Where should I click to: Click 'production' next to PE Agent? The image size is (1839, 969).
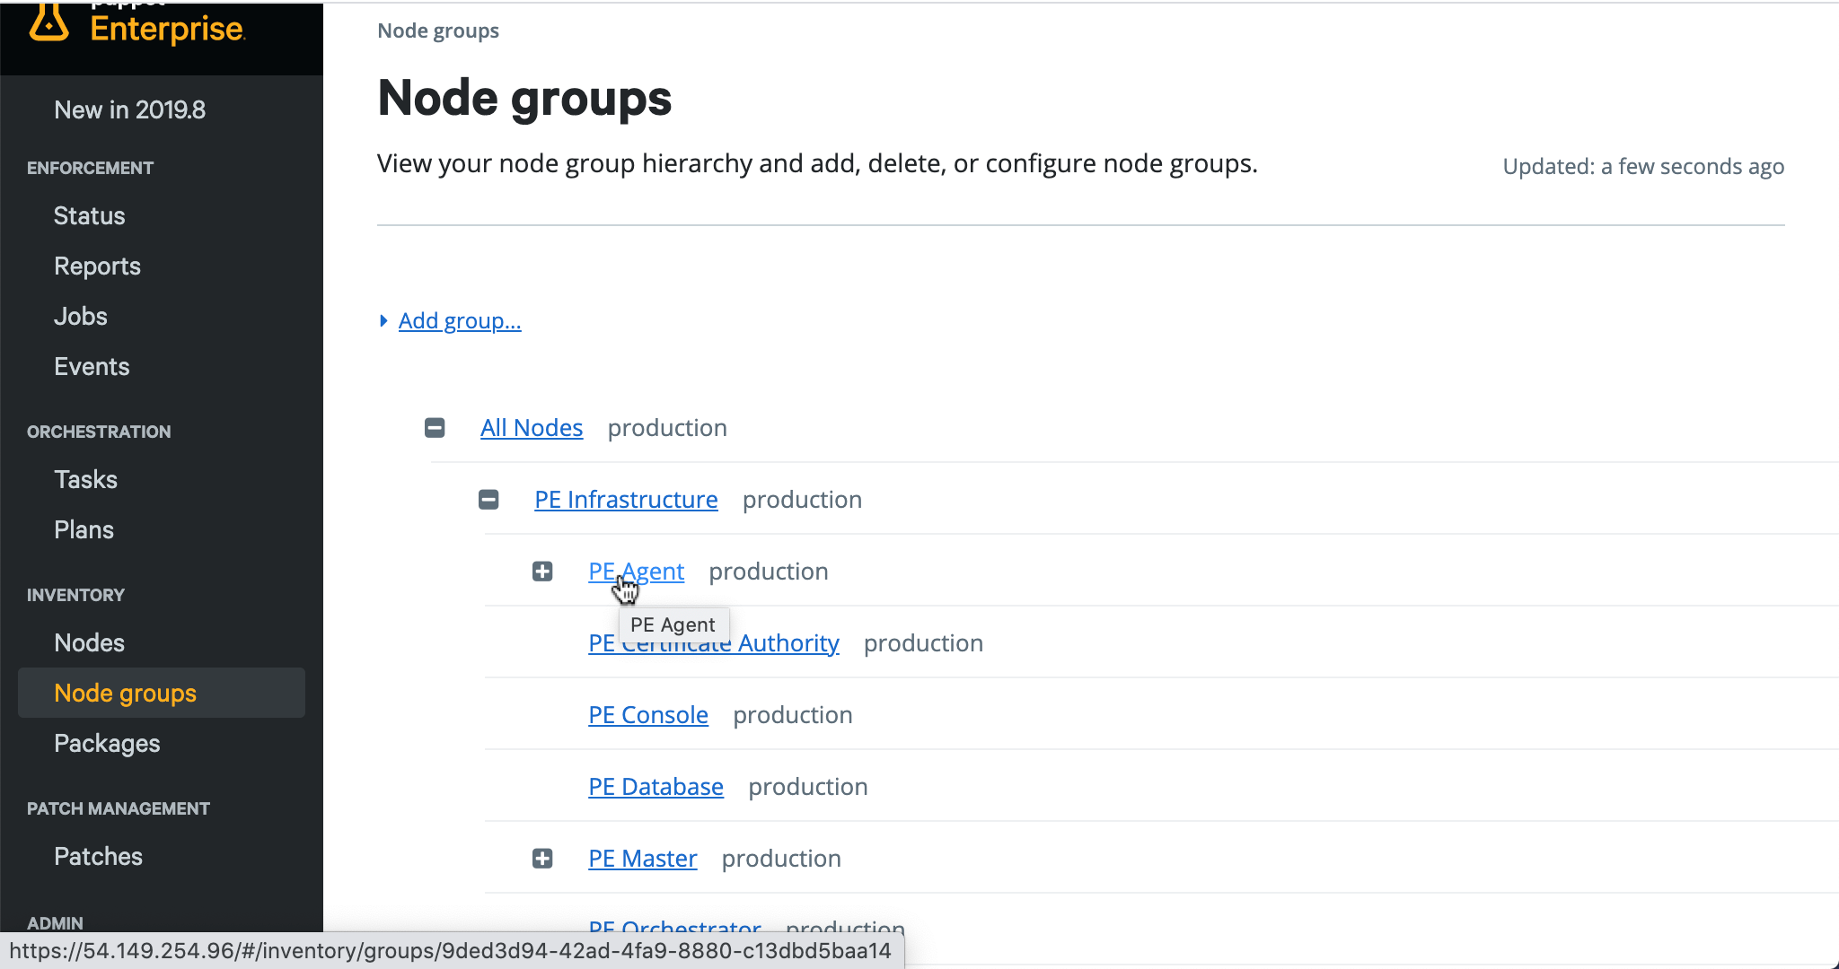click(769, 572)
